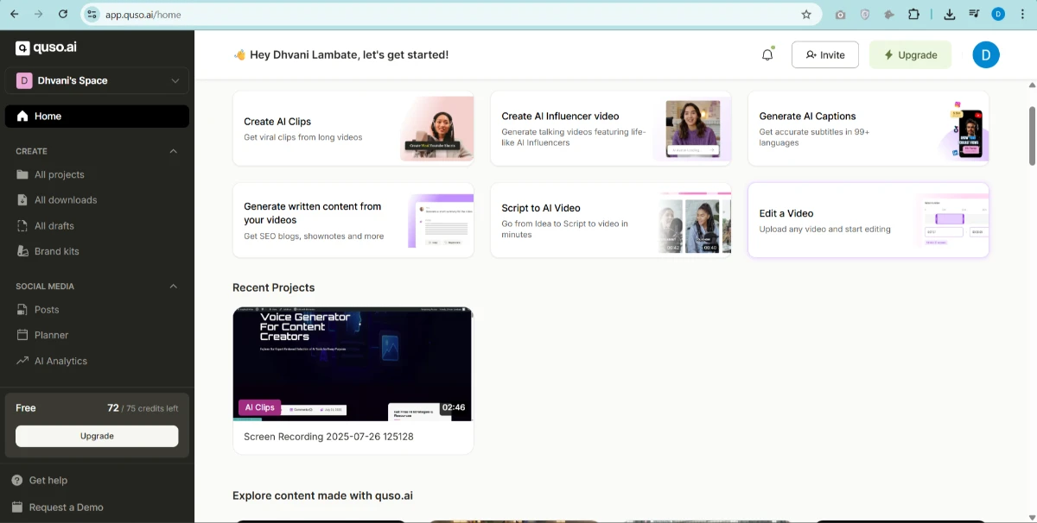The image size is (1037, 523).
Task: Open the Chrome profile avatar D
Action: [x=998, y=14]
